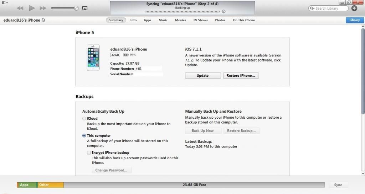
Task: Select the On This iPhone tab
Action: tap(244, 20)
